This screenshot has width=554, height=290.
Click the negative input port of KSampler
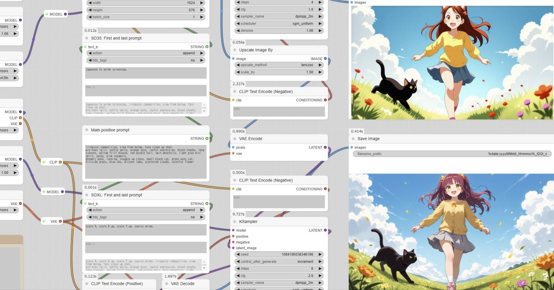point(233,242)
